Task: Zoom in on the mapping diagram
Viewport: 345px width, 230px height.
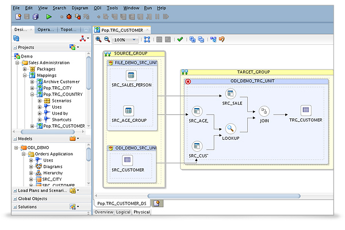Action: pos(98,40)
